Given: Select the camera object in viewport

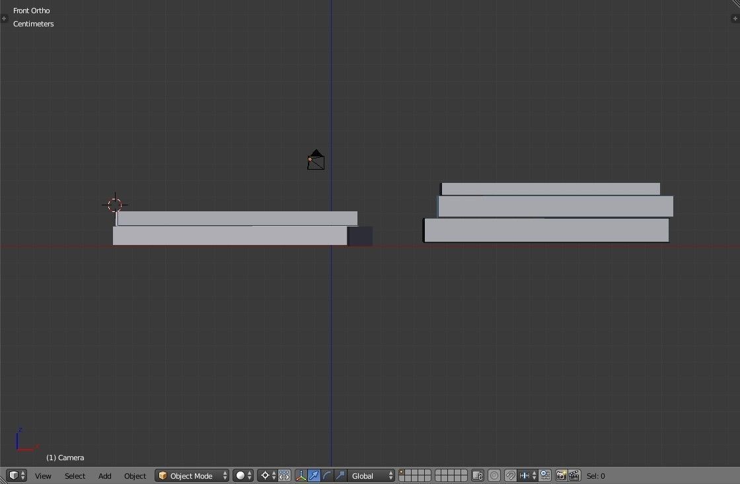Looking at the screenshot, I should [316, 160].
